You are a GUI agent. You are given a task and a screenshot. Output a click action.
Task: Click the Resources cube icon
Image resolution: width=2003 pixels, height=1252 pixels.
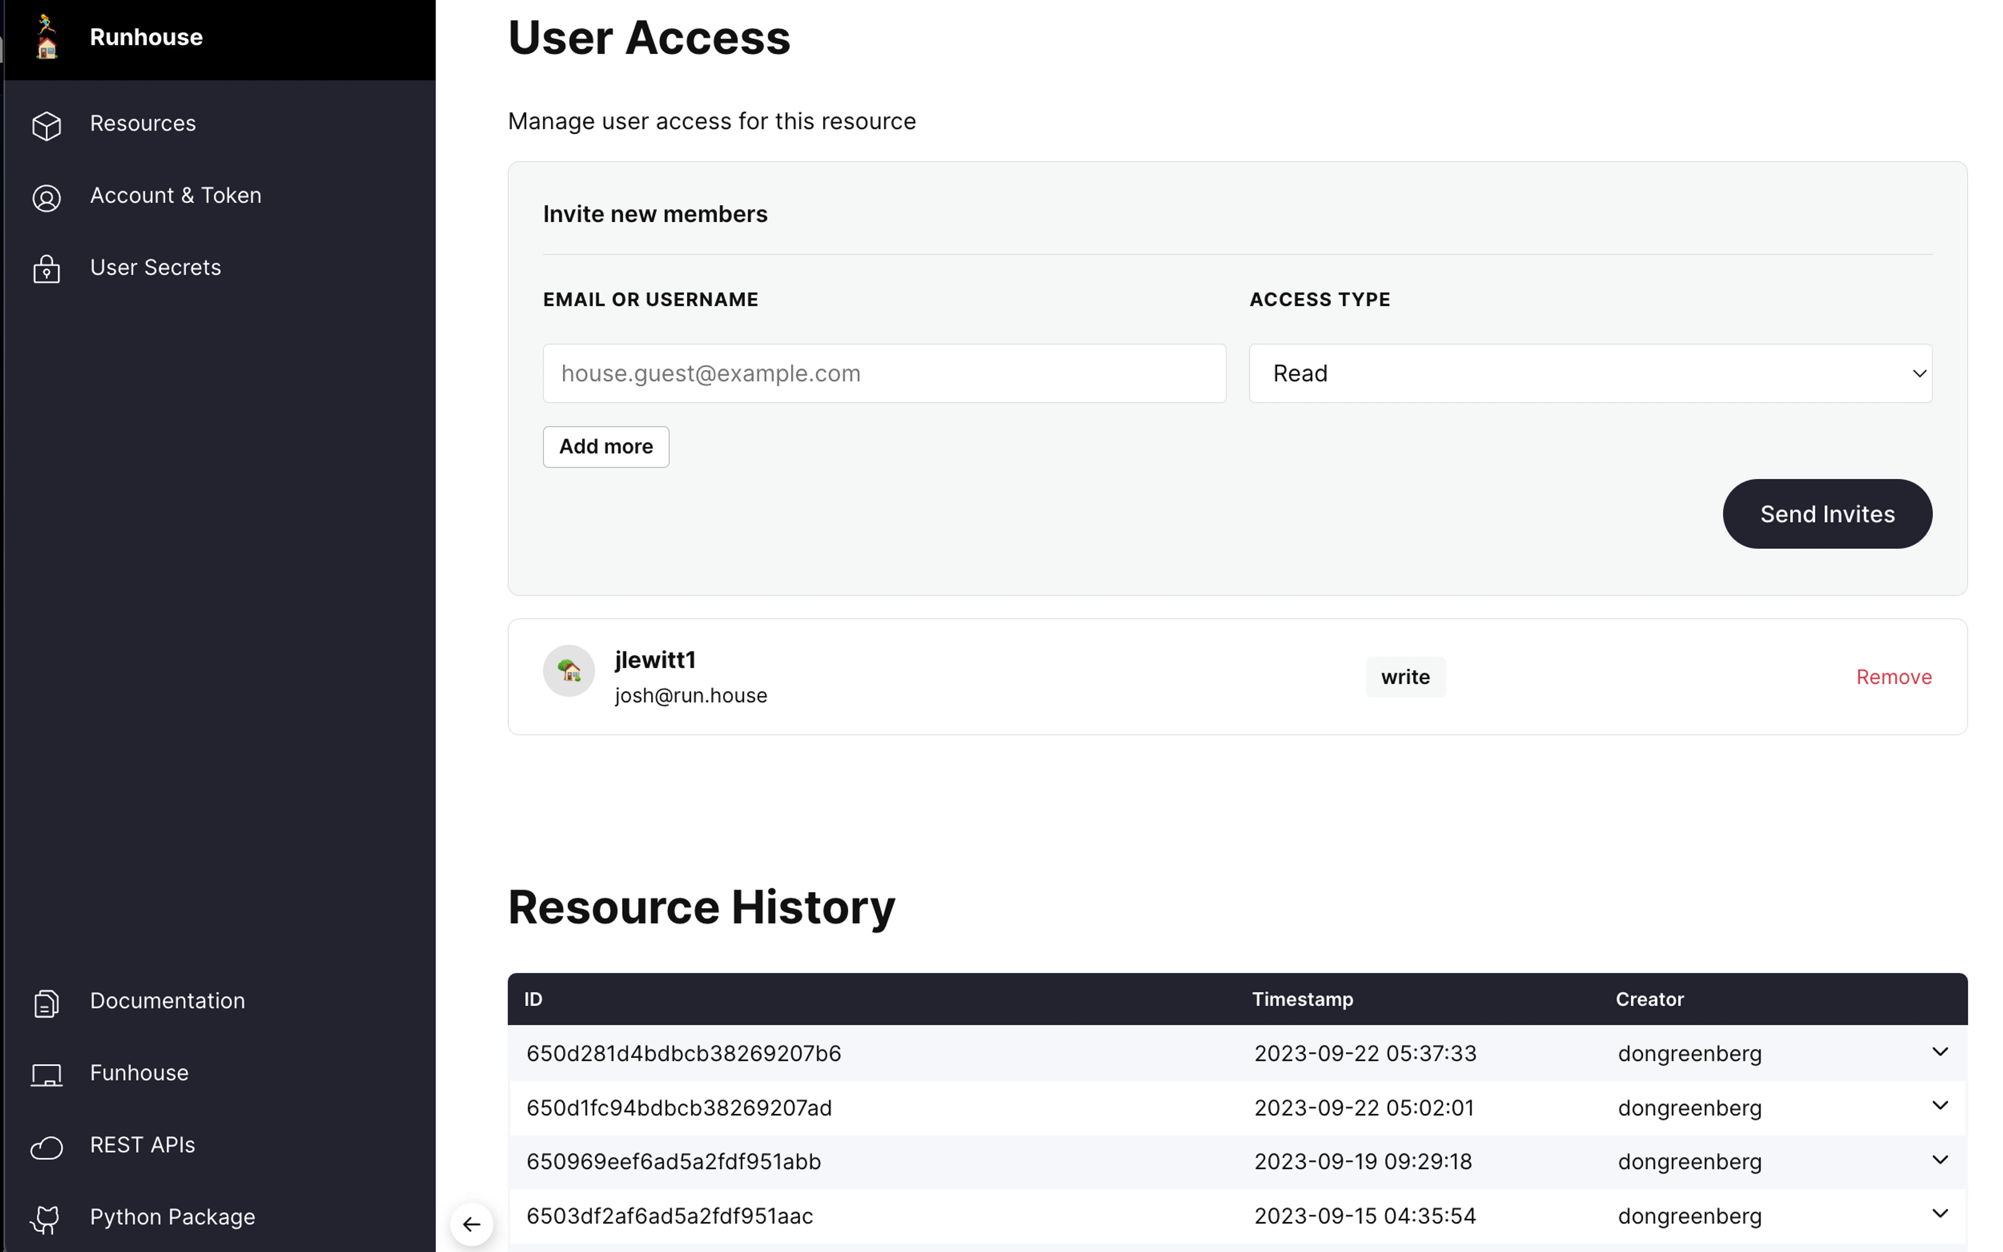tap(46, 125)
